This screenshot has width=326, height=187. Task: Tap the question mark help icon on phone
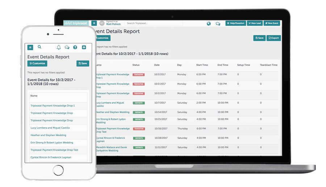coord(75,47)
